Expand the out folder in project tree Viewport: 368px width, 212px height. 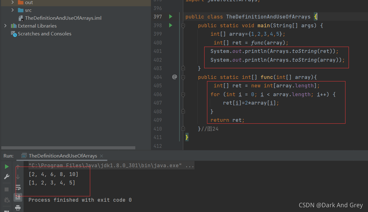tap(13, 2)
